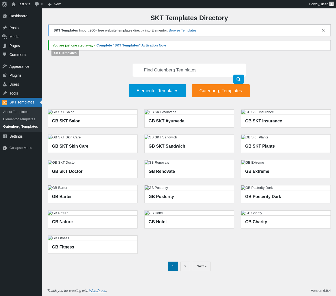Click the Next » pagination button
This screenshot has width=336, height=296.
click(x=202, y=266)
